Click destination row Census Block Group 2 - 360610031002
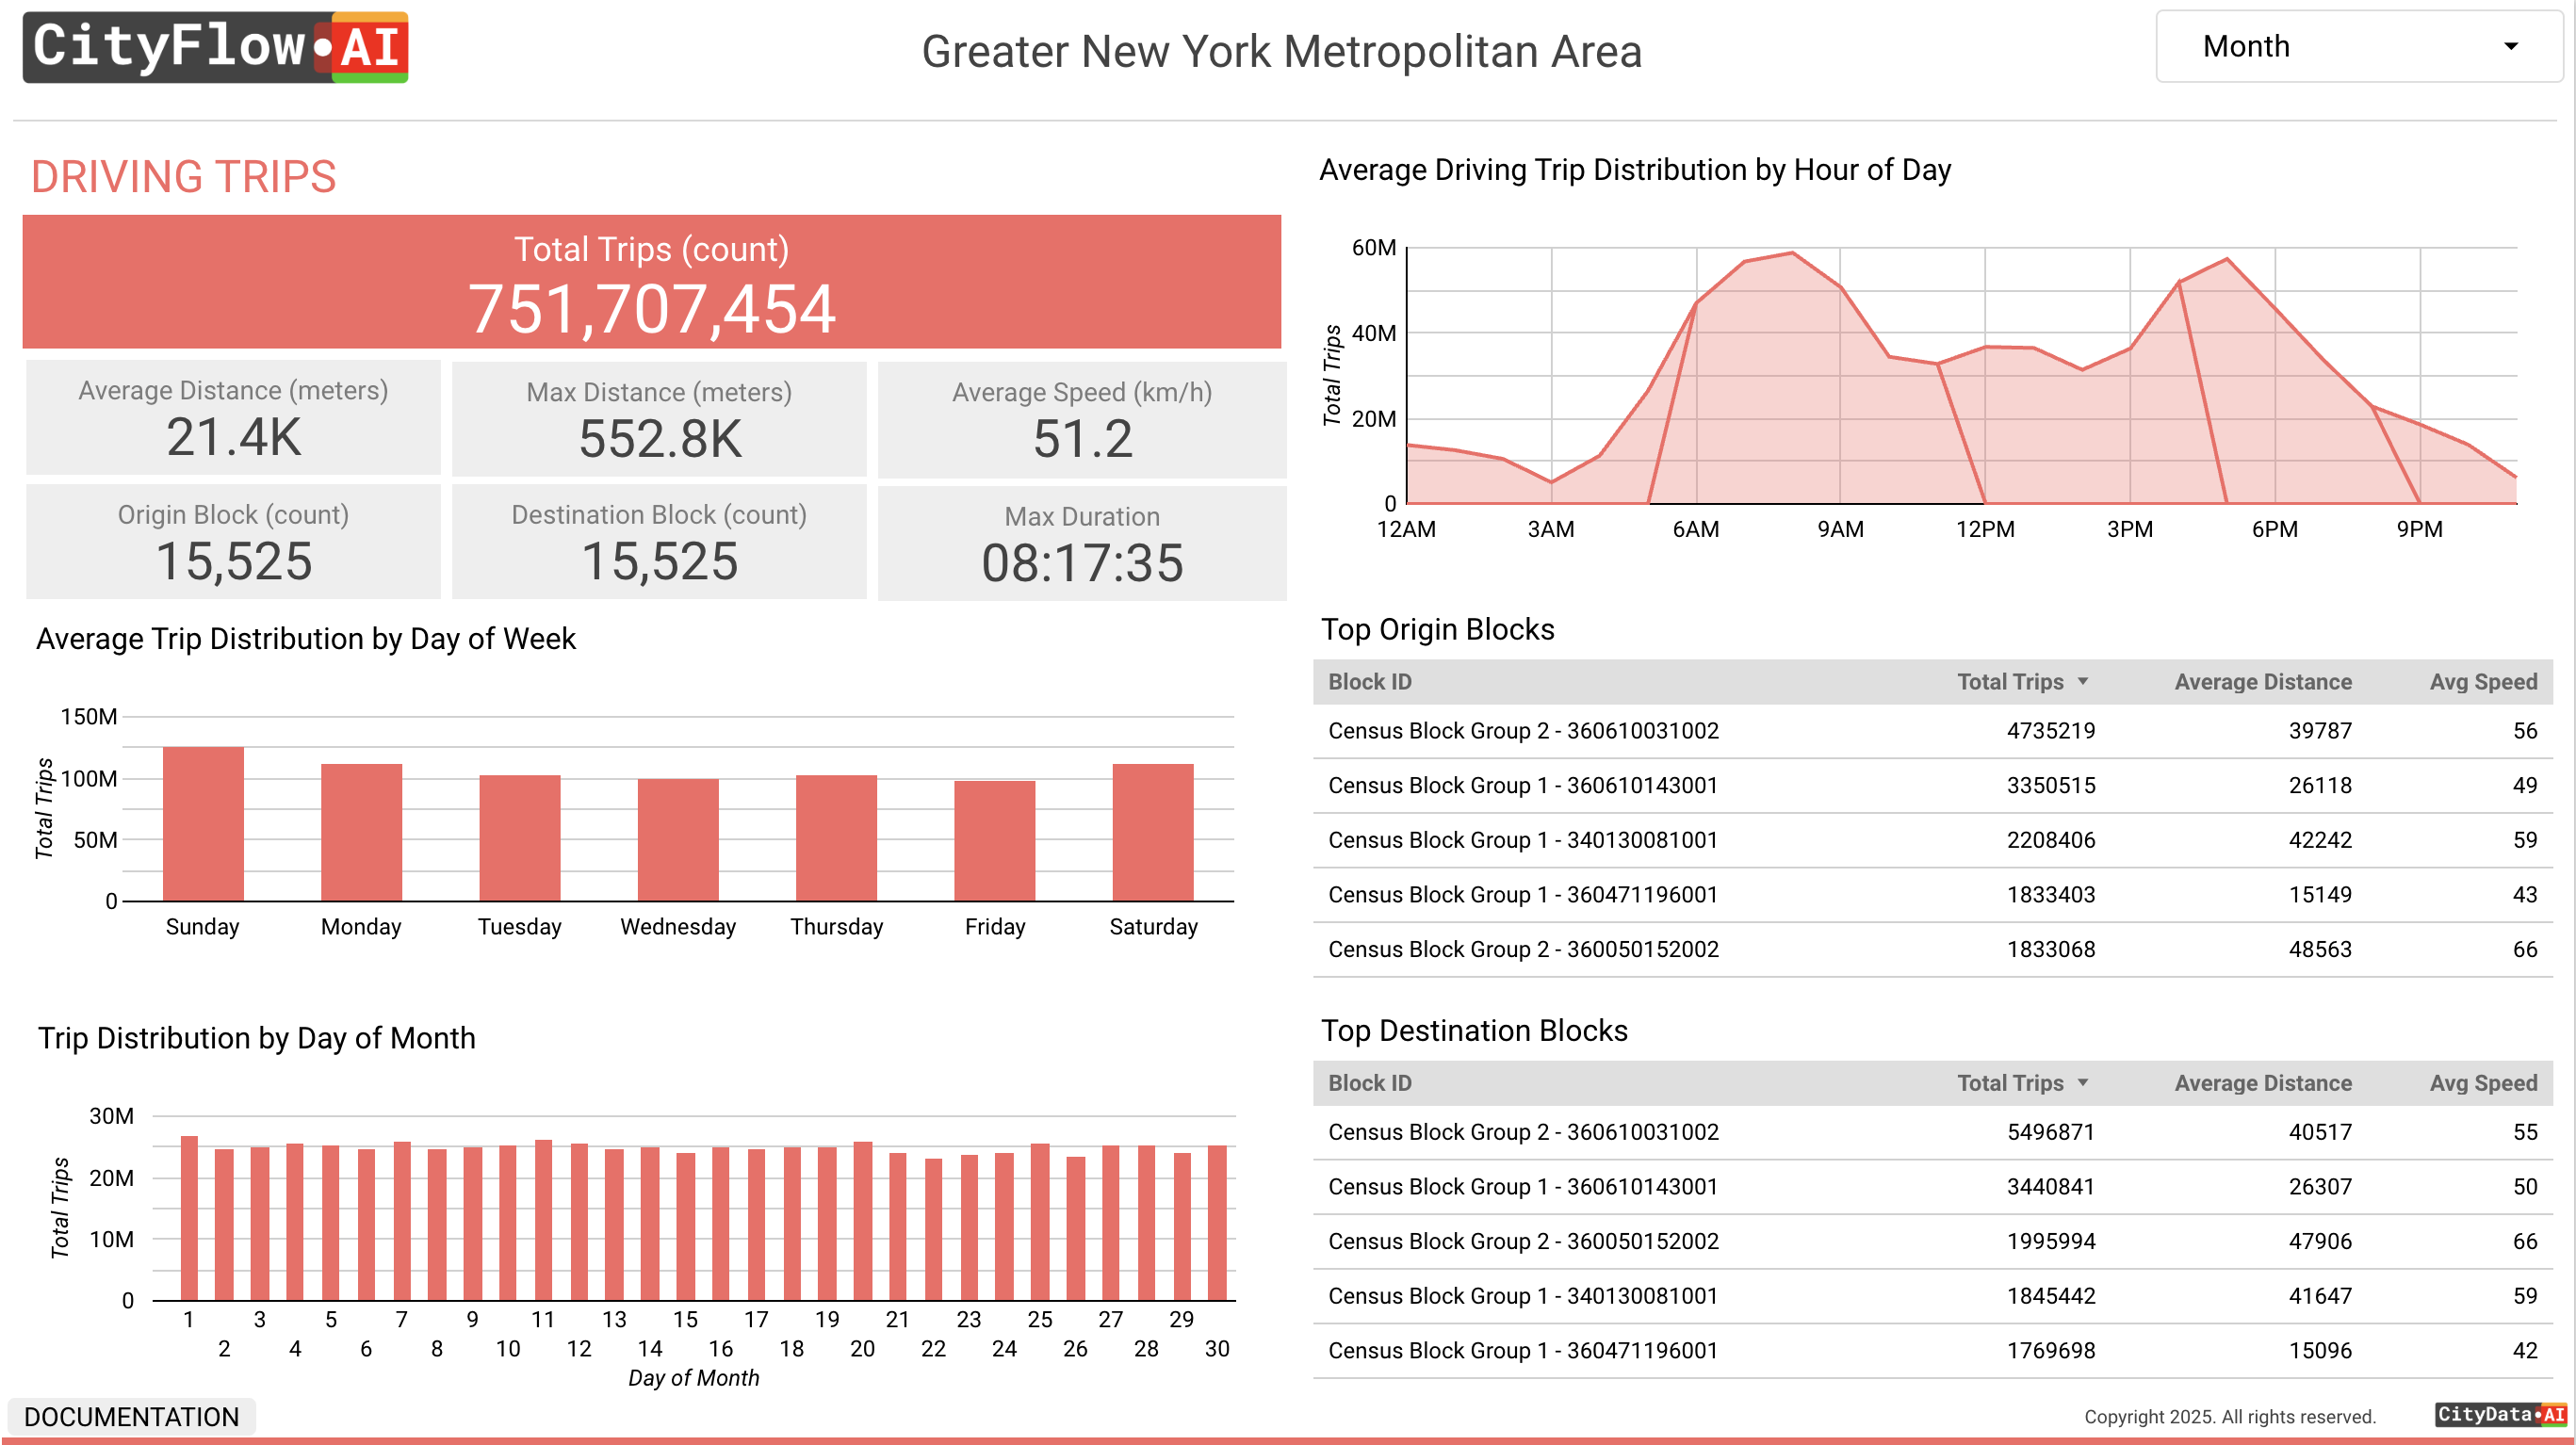This screenshot has height=1445, width=2576. tap(1932, 1133)
